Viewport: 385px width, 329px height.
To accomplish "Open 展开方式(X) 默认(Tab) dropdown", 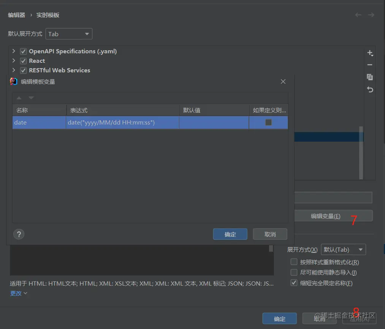I will (x=343, y=249).
